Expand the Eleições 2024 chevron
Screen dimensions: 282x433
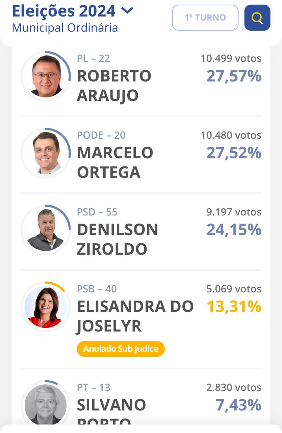[x=127, y=10]
